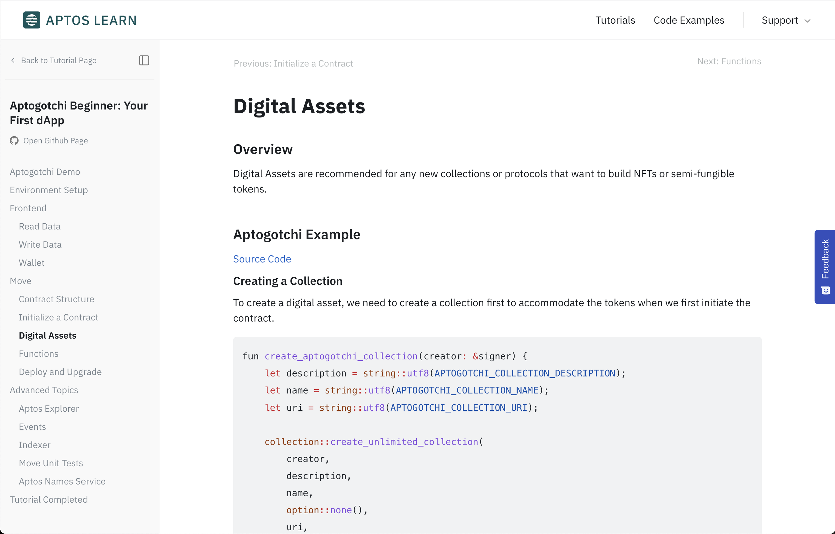This screenshot has height=534, width=835.
Task: Click the Aptogotchi Example heading
Action: tap(297, 234)
